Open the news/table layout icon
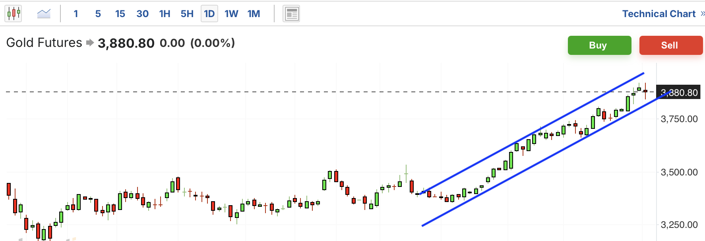Viewport: 705px width, 241px height. click(x=291, y=14)
